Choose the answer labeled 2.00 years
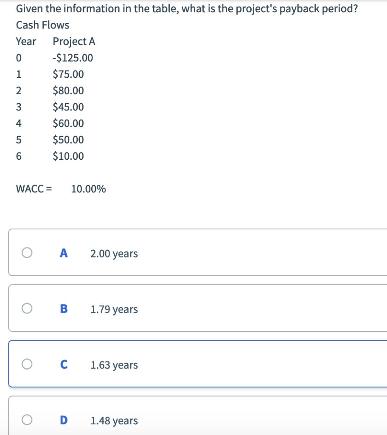Image resolution: width=387 pixels, height=435 pixels. coord(114,253)
